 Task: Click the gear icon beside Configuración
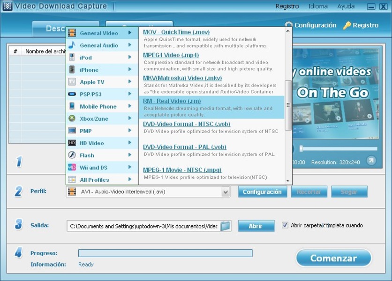click(289, 25)
